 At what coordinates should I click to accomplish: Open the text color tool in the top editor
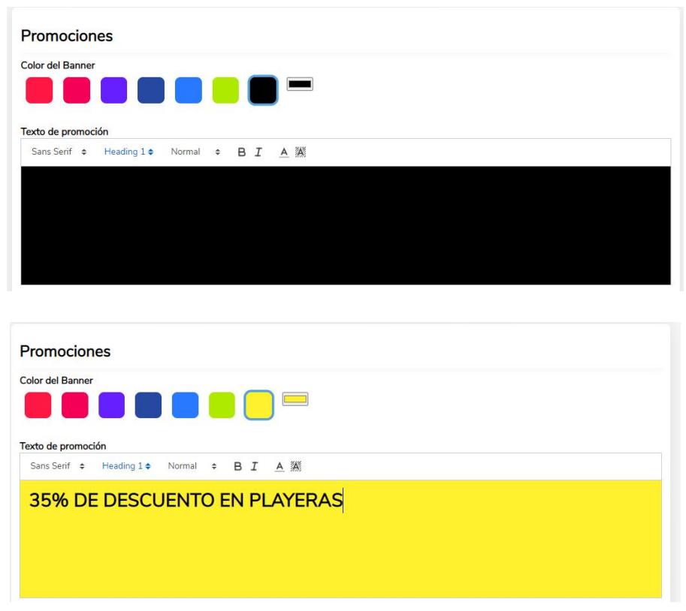(284, 152)
